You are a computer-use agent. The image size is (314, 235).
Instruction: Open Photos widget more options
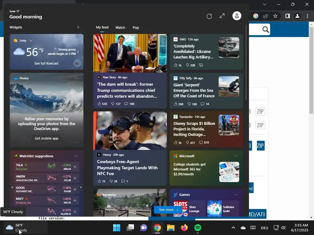point(76,78)
